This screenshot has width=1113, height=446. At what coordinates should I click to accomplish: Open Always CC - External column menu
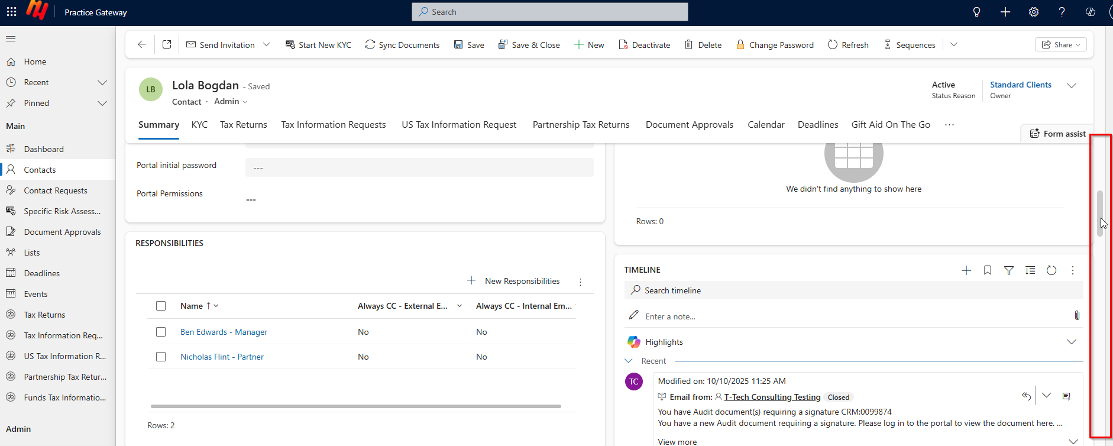tap(460, 306)
